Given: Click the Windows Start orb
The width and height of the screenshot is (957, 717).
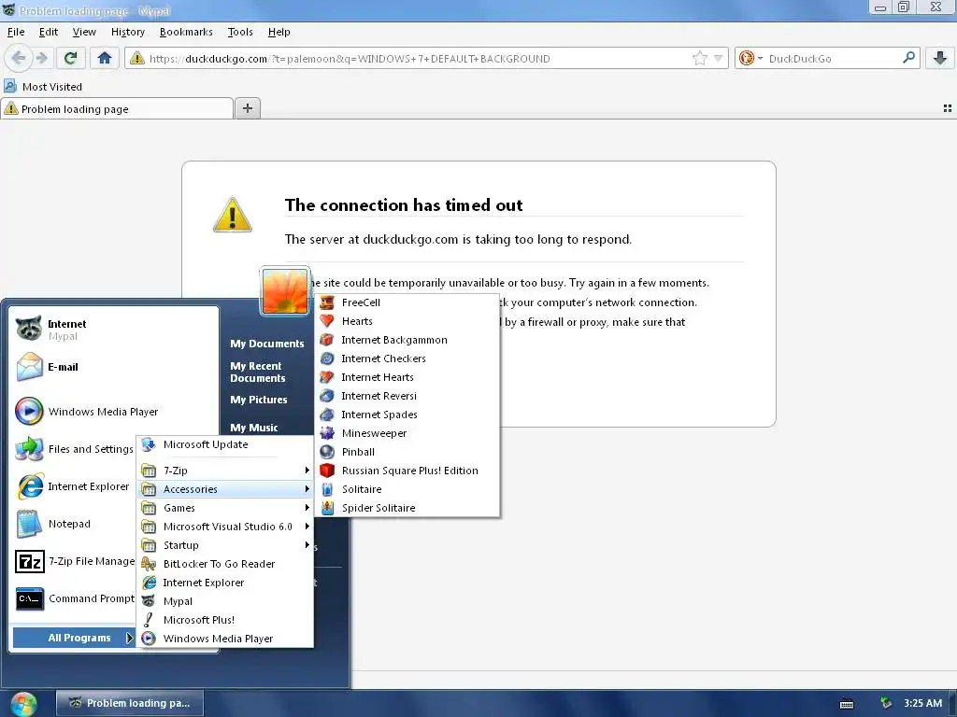Looking at the screenshot, I should [x=23, y=704].
